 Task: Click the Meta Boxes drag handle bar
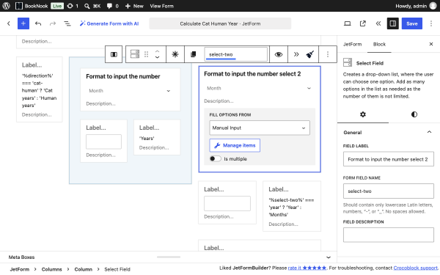coord(169,257)
